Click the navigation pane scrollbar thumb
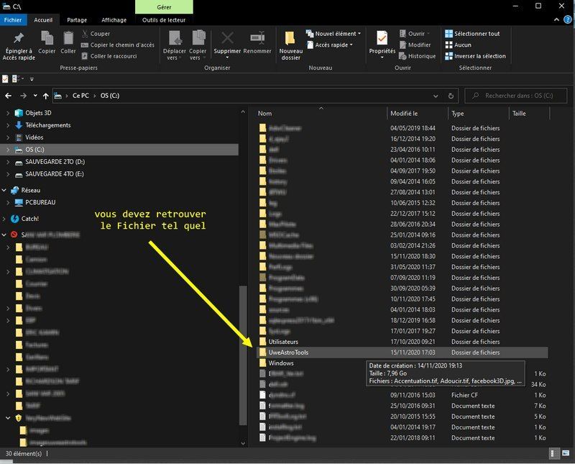This screenshot has width=575, height=464. point(243,355)
